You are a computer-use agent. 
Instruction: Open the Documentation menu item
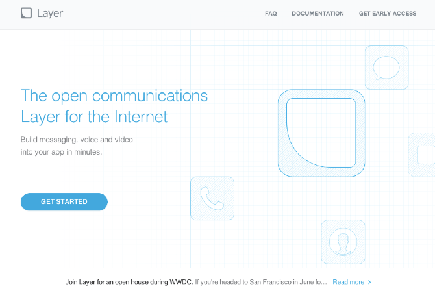tap(317, 14)
